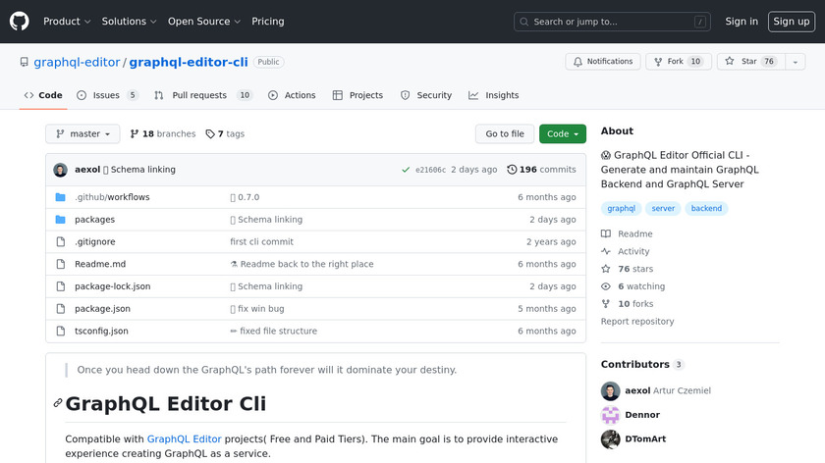Select the server topic tag
825x463 pixels.
point(663,209)
